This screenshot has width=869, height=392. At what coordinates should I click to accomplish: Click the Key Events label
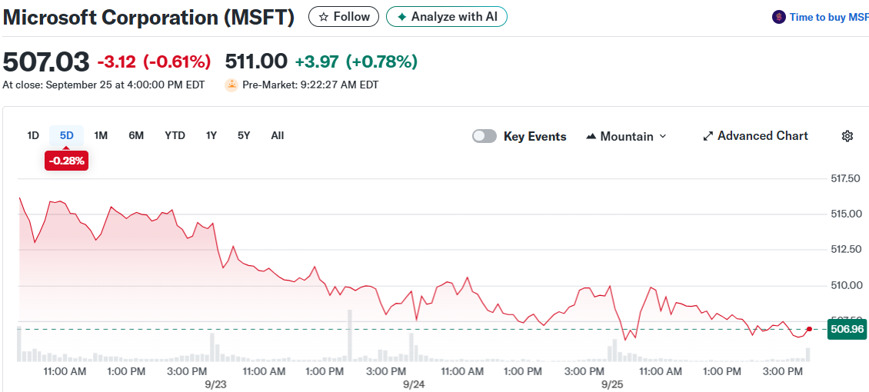click(534, 136)
